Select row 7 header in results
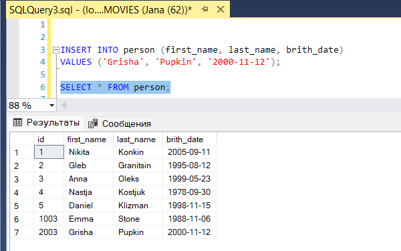Screen dimensions: 401x251 (x=22, y=232)
